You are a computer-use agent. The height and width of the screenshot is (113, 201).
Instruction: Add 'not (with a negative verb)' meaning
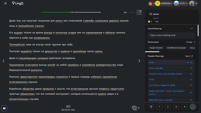point(191,85)
